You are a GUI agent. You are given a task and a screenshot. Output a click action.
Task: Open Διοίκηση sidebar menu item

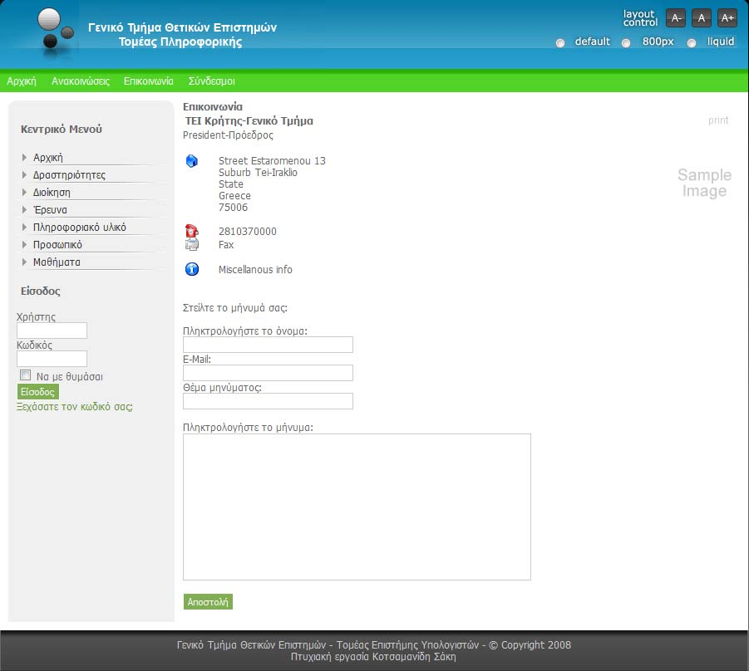(x=52, y=193)
